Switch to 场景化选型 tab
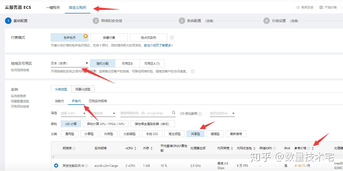The image size is (343, 171). coord(83,89)
